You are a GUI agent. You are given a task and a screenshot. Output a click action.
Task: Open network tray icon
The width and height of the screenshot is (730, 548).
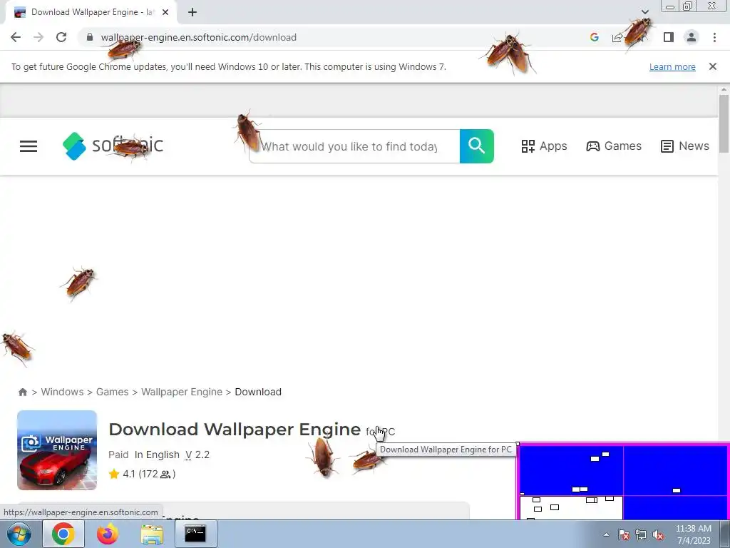pyautogui.click(x=641, y=534)
